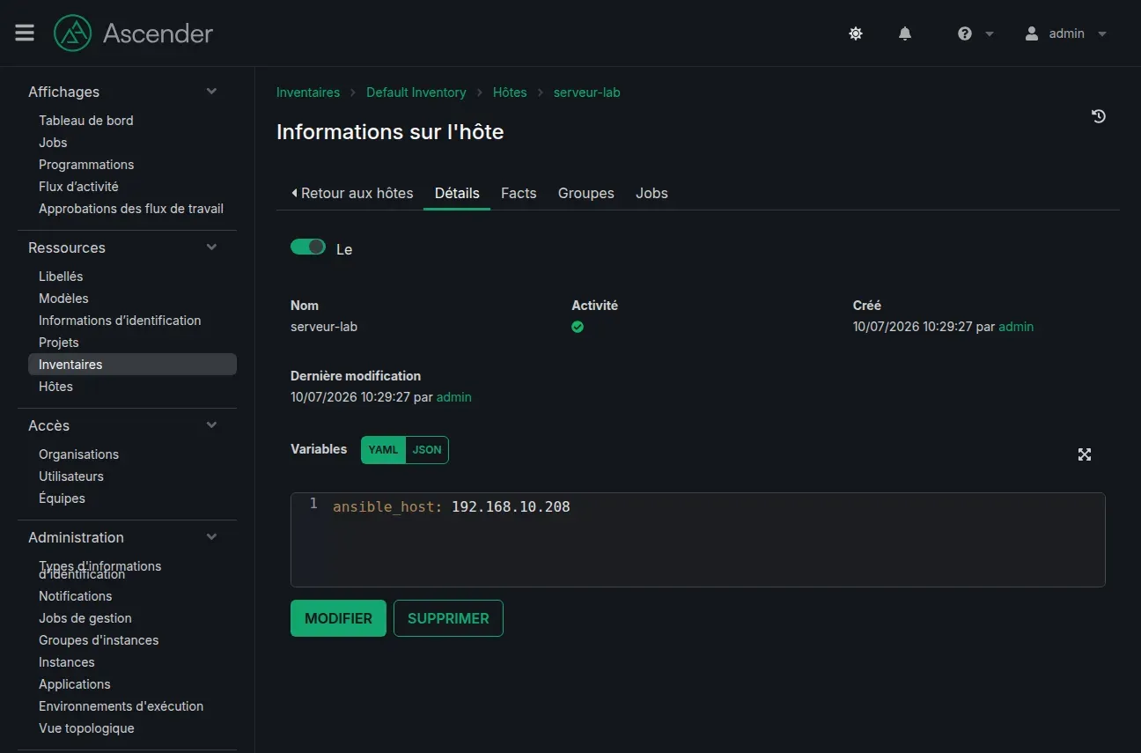Switch theme with the sun icon

(856, 33)
